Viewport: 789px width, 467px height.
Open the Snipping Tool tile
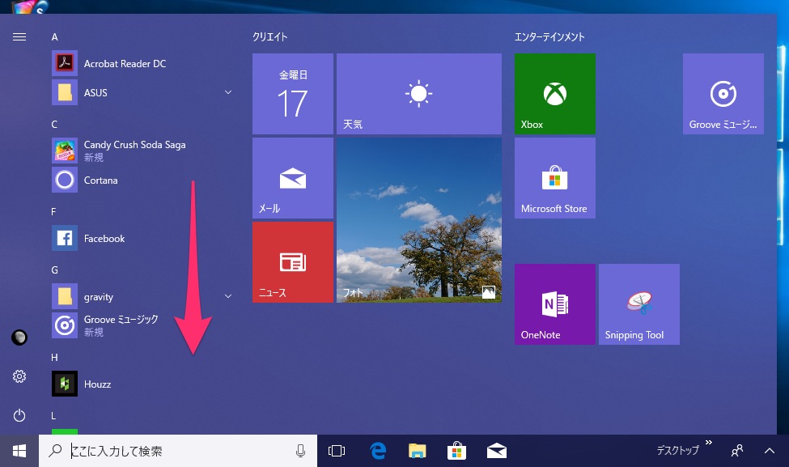tap(639, 304)
